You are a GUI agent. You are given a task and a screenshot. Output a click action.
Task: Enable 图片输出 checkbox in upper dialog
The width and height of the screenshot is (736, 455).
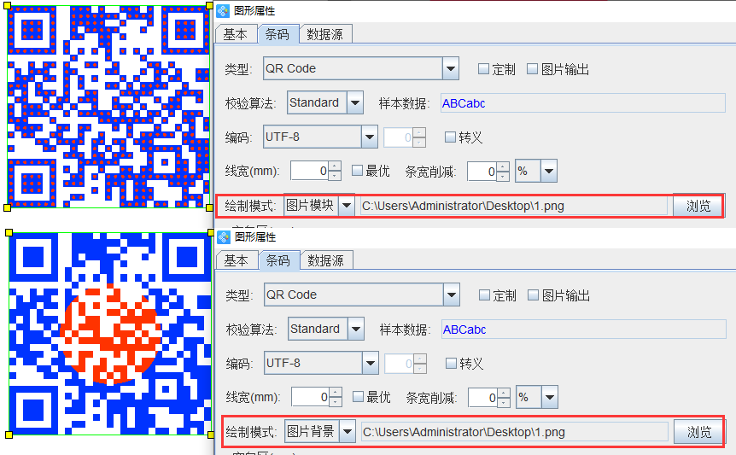[532, 69]
